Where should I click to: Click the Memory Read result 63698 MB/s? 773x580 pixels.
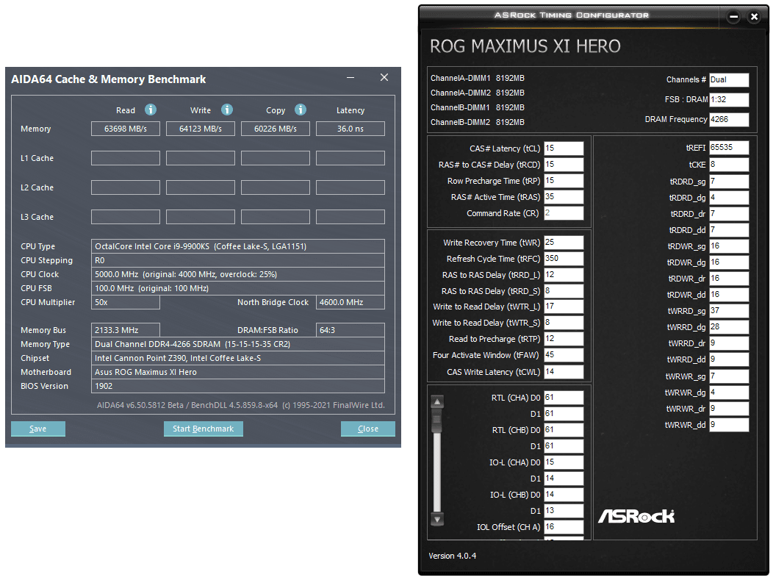126,129
